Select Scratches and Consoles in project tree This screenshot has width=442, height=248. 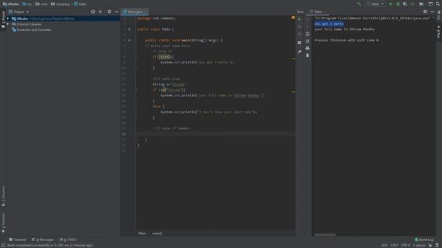[34, 30]
